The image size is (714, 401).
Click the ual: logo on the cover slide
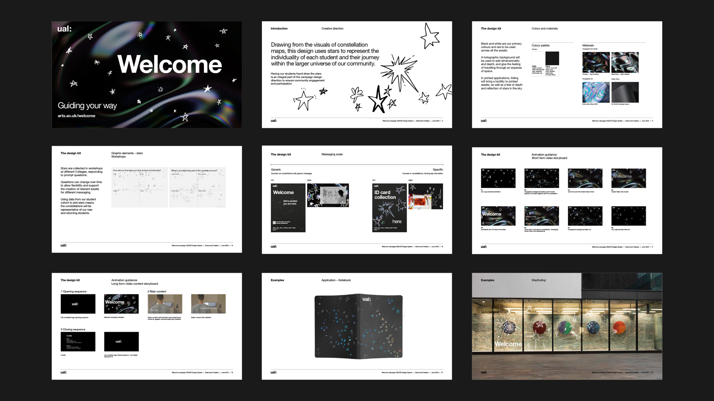[x=64, y=29]
